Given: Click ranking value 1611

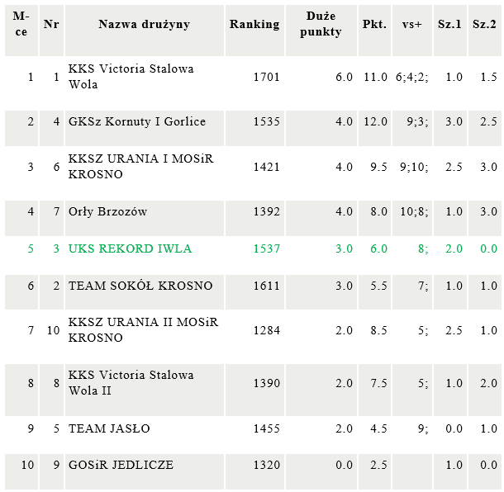Looking at the screenshot, I should click(267, 286).
